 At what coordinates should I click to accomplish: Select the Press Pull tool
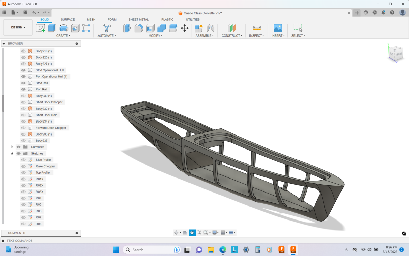[127, 28]
